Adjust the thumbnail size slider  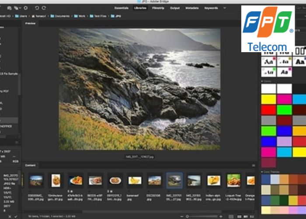(x=187, y=216)
